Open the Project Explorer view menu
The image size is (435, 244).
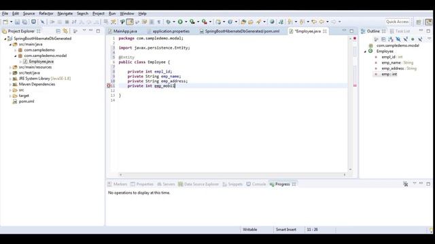[x=84, y=30]
